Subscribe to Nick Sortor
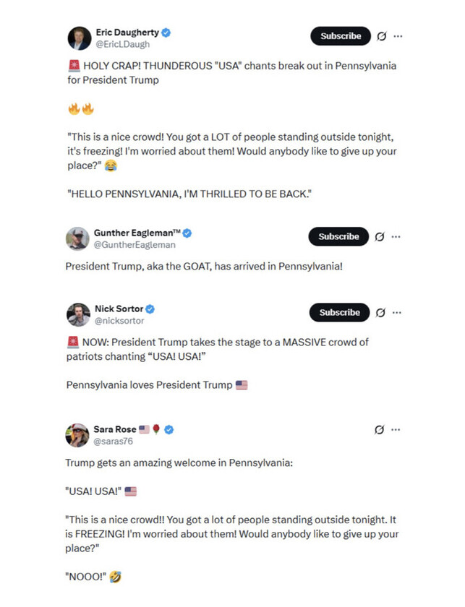Screen dimensions: 465x607 339,312
